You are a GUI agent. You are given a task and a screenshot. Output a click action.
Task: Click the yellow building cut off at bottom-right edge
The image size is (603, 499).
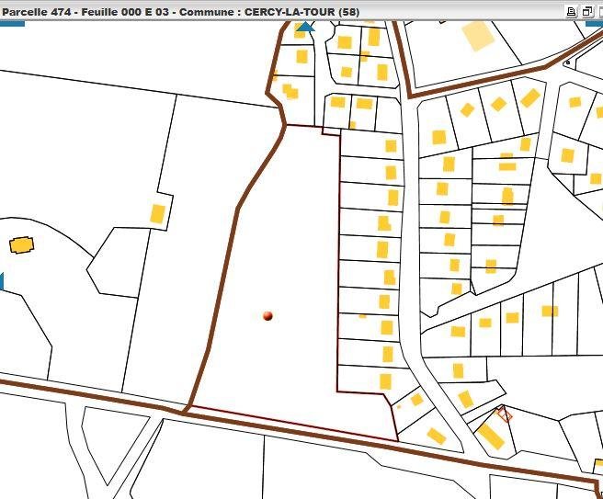coord(597,464)
